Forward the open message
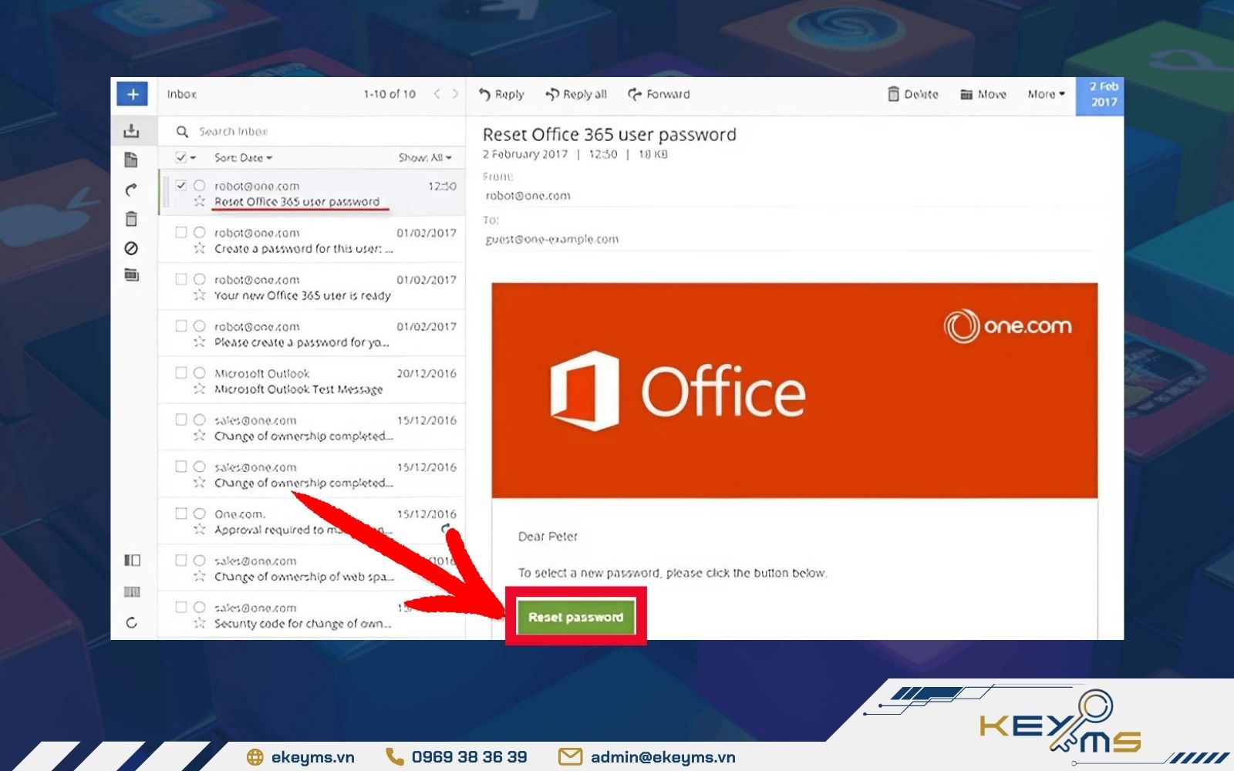 pos(659,94)
